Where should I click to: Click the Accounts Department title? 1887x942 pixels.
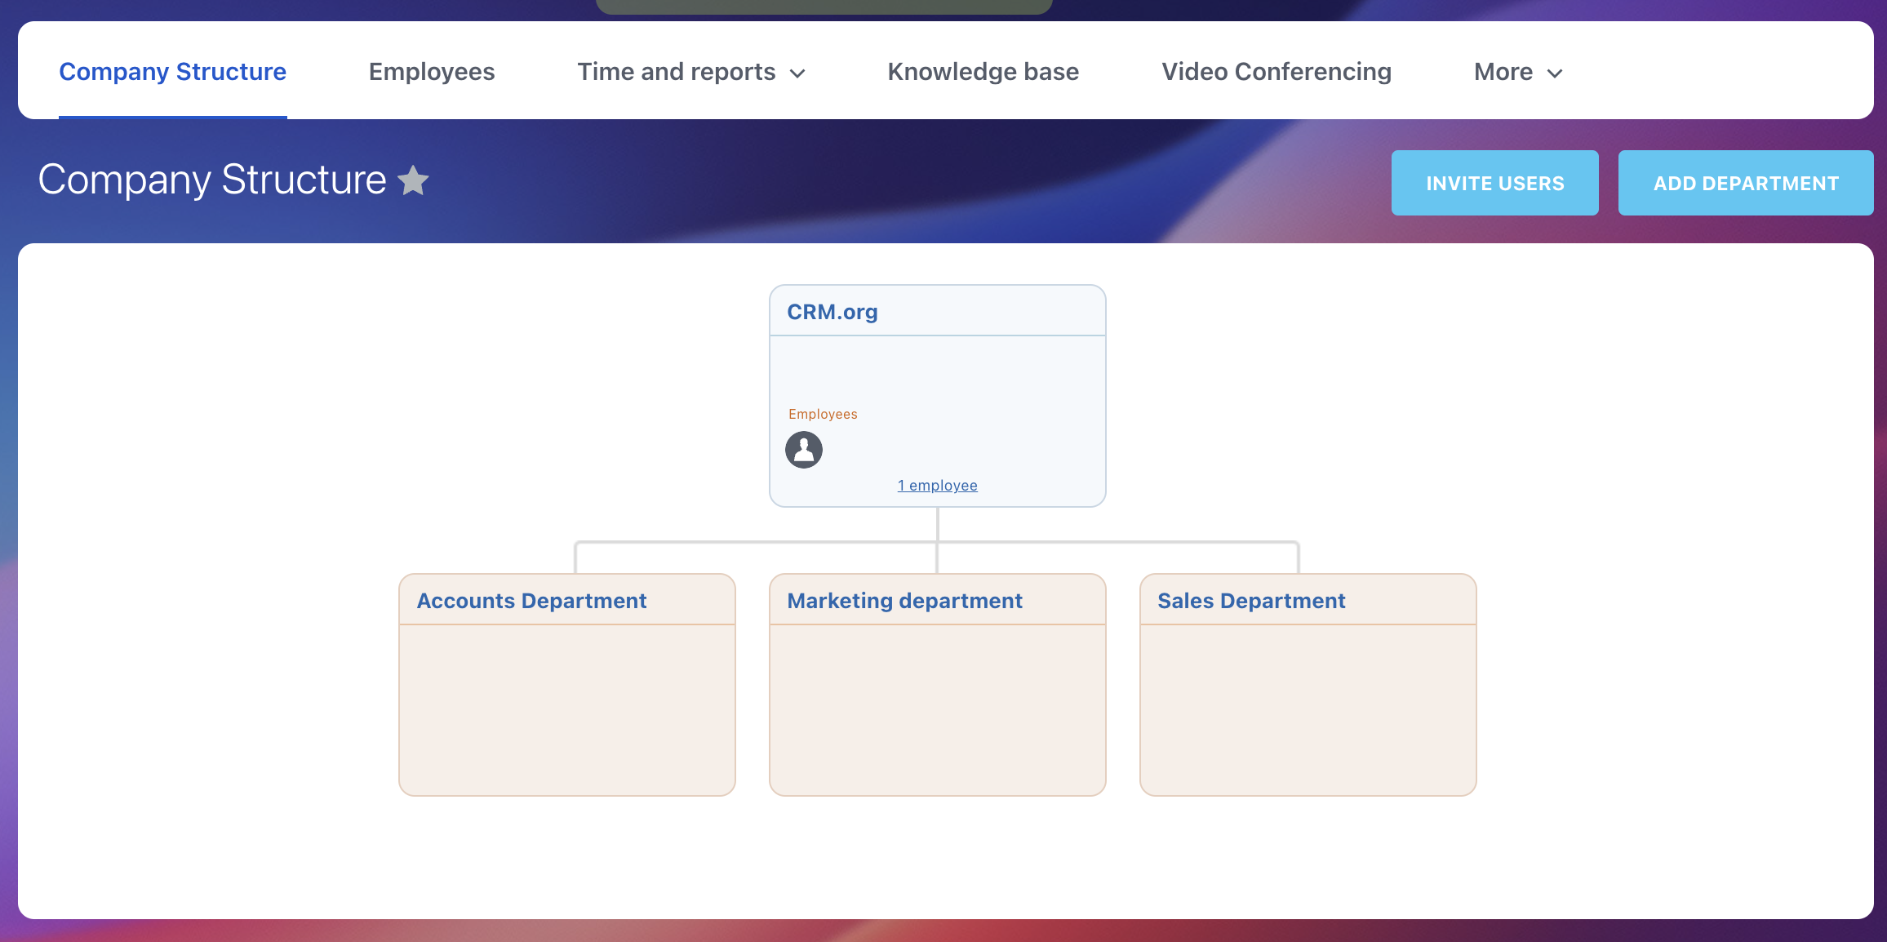point(531,600)
